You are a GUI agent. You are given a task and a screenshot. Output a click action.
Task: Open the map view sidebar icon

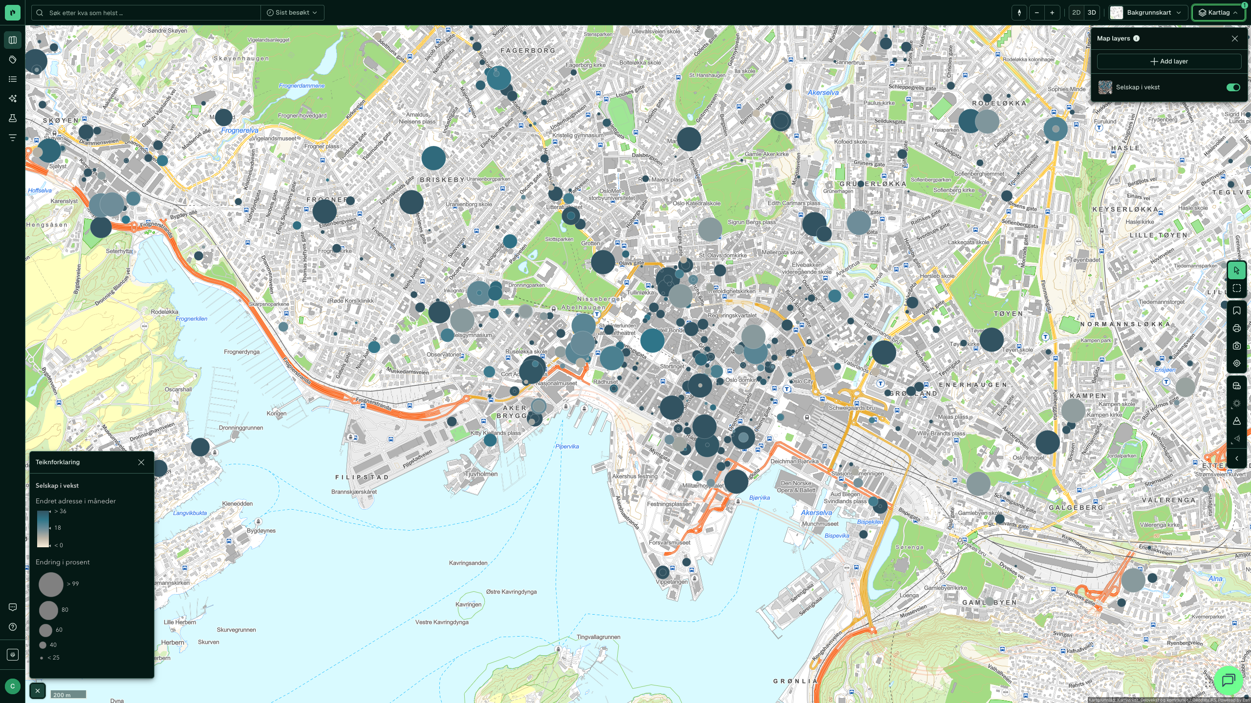click(13, 40)
